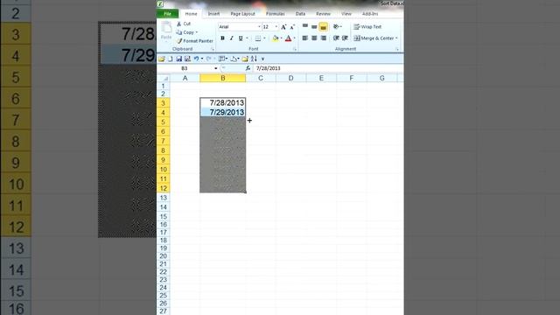Switch to the Add-Ins tab
This screenshot has height=315, width=560.
tap(370, 14)
